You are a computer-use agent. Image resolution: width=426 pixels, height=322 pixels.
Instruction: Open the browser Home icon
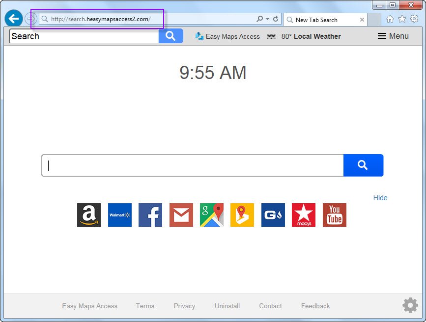point(390,19)
